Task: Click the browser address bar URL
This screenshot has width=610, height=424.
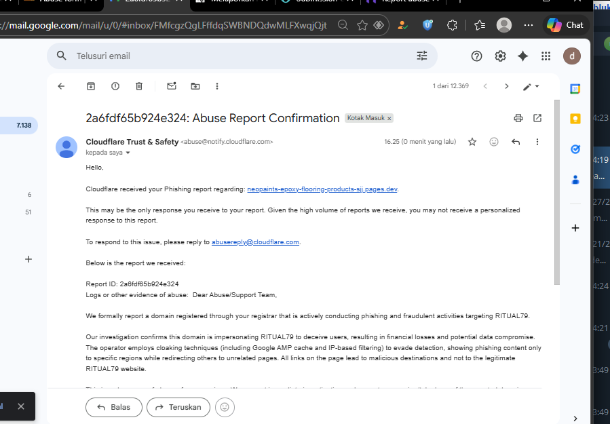Action: (x=164, y=25)
